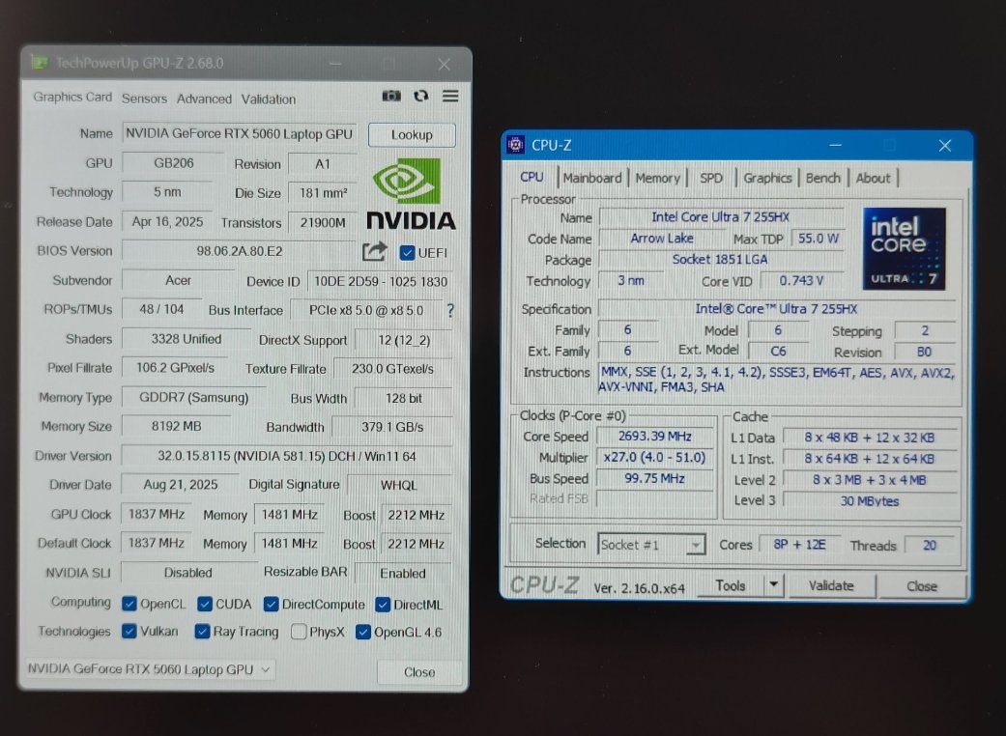This screenshot has width=1006, height=736.
Task: Click the Tools button in CPU-Z
Action: click(x=731, y=585)
